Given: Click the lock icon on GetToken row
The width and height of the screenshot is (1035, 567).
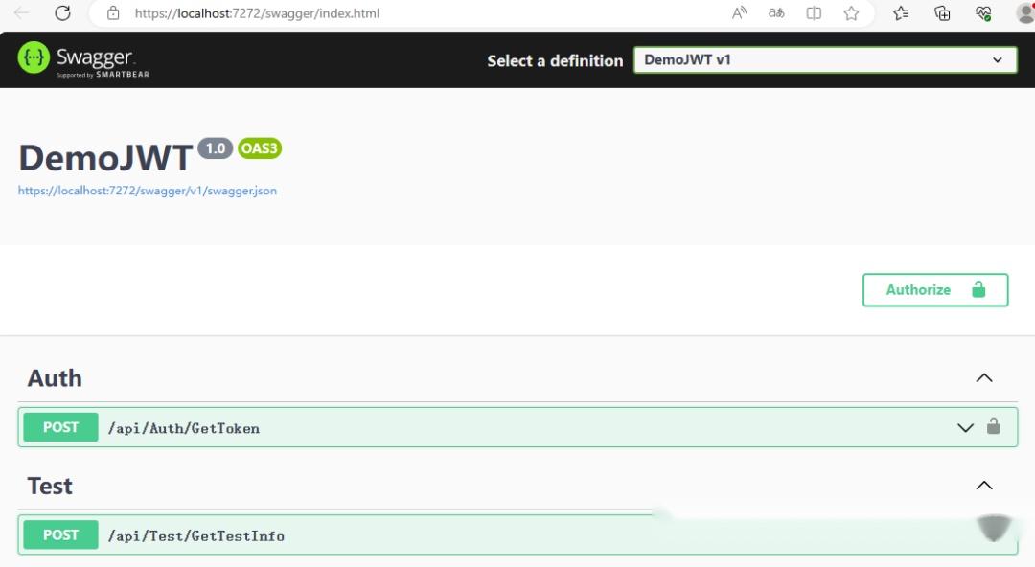Looking at the screenshot, I should point(994,426).
